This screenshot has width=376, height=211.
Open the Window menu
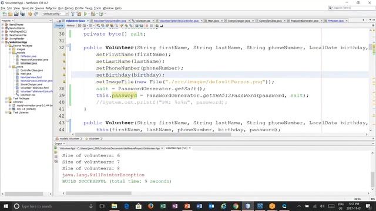pyautogui.click(x=108, y=8)
